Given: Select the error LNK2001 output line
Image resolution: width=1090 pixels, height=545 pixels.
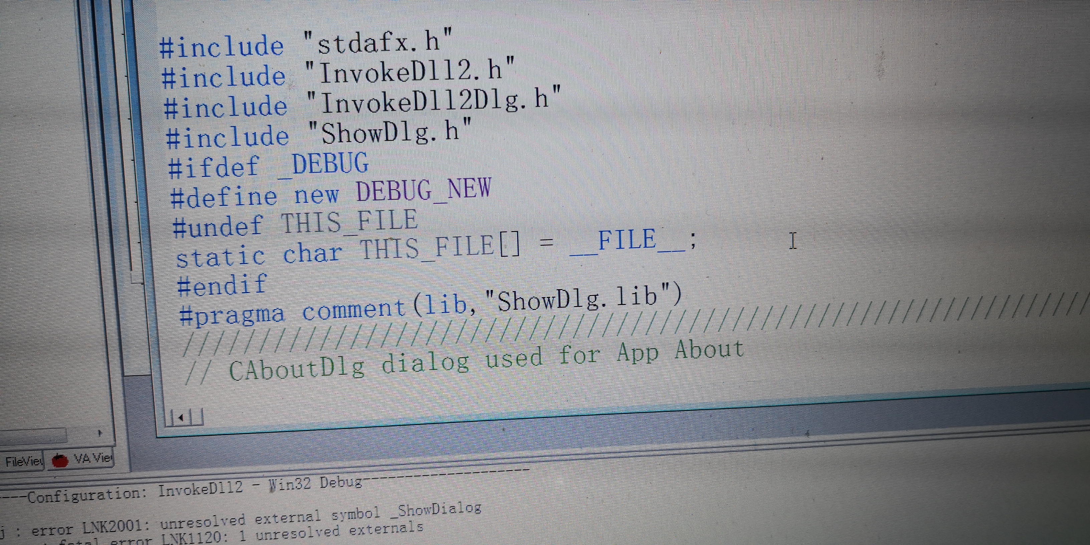Looking at the screenshot, I should click(x=241, y=520).
